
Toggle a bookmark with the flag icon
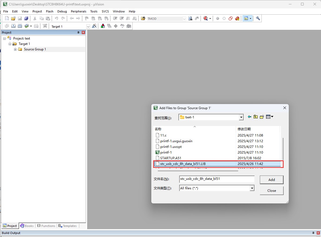point(87,18)
